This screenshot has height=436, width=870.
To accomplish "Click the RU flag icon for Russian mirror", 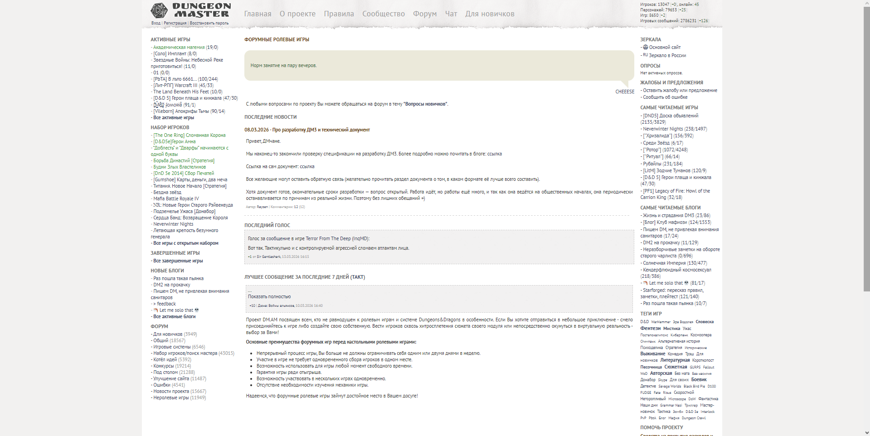I will pos(645,55).
